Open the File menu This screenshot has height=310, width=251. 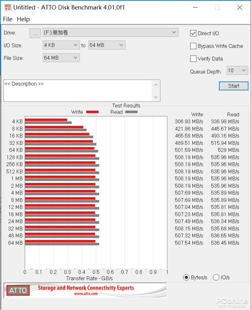[7, 19]
